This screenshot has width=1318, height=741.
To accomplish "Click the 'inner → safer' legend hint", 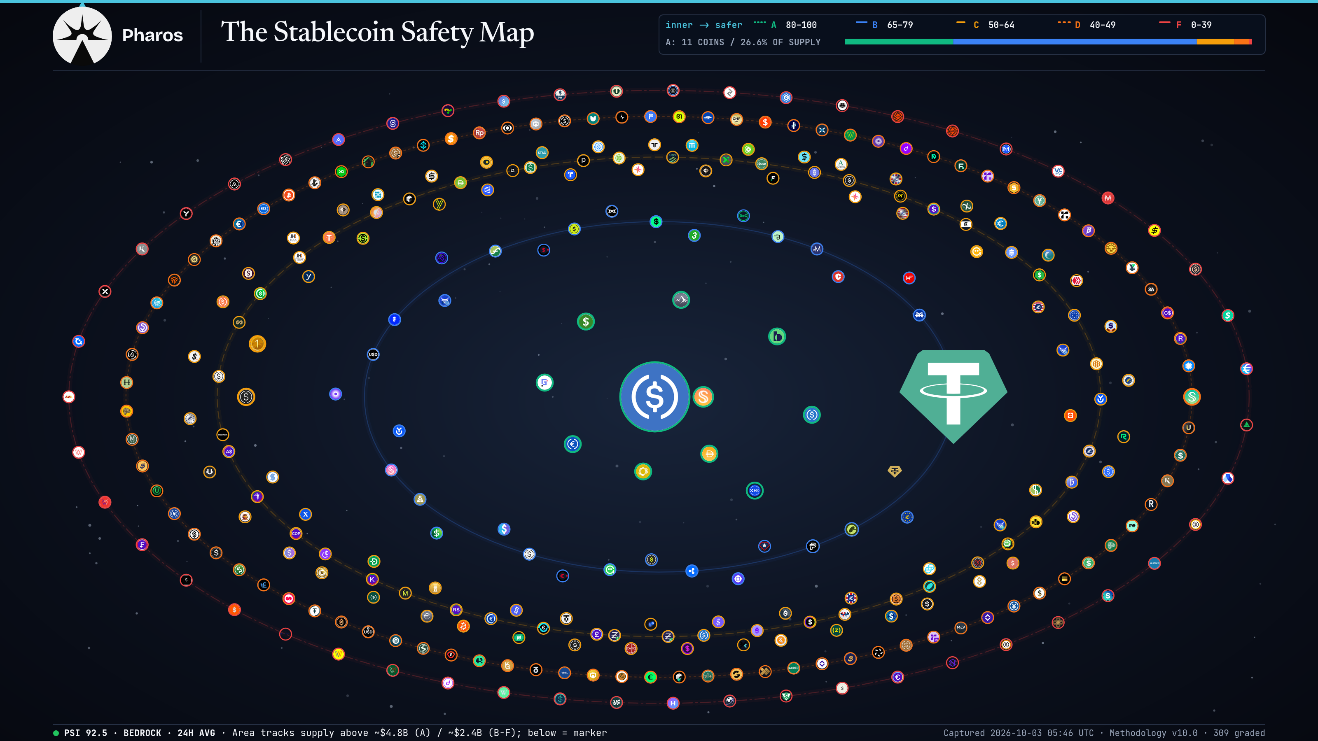I will click(704, 25).
